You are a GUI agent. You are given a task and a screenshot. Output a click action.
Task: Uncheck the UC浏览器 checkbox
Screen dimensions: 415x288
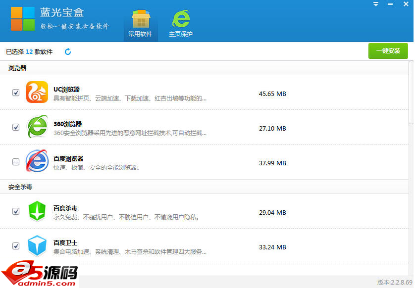point(16,93)
